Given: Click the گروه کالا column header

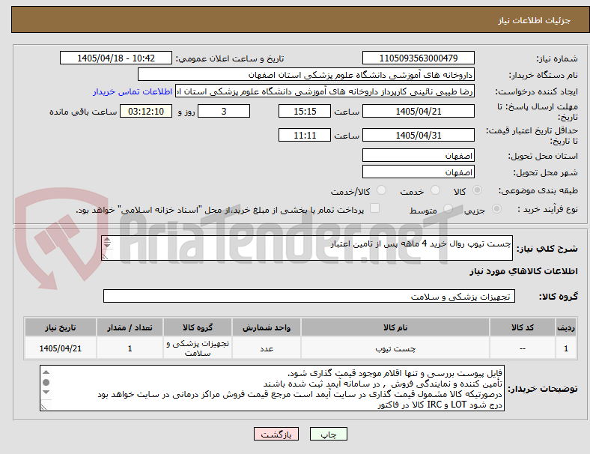Looking at the screenshot, I should (198, 327).
